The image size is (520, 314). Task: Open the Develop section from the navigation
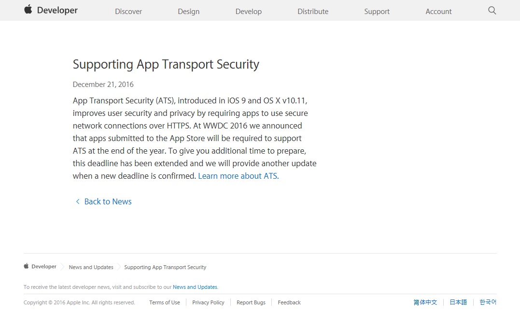[248, 11]
